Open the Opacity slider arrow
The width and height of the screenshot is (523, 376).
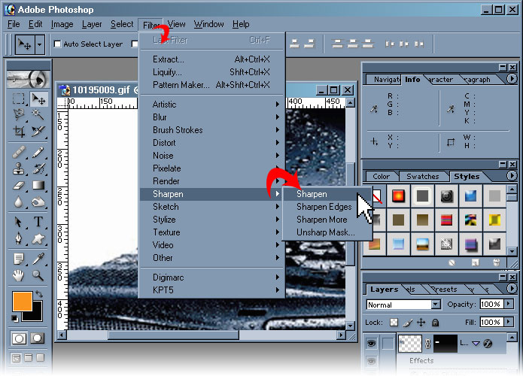[509, 304]
